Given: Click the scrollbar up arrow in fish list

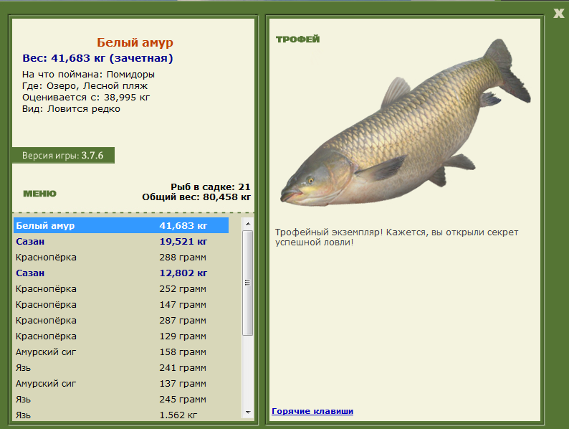Looking at the screenshot, I should pos(248,224).
